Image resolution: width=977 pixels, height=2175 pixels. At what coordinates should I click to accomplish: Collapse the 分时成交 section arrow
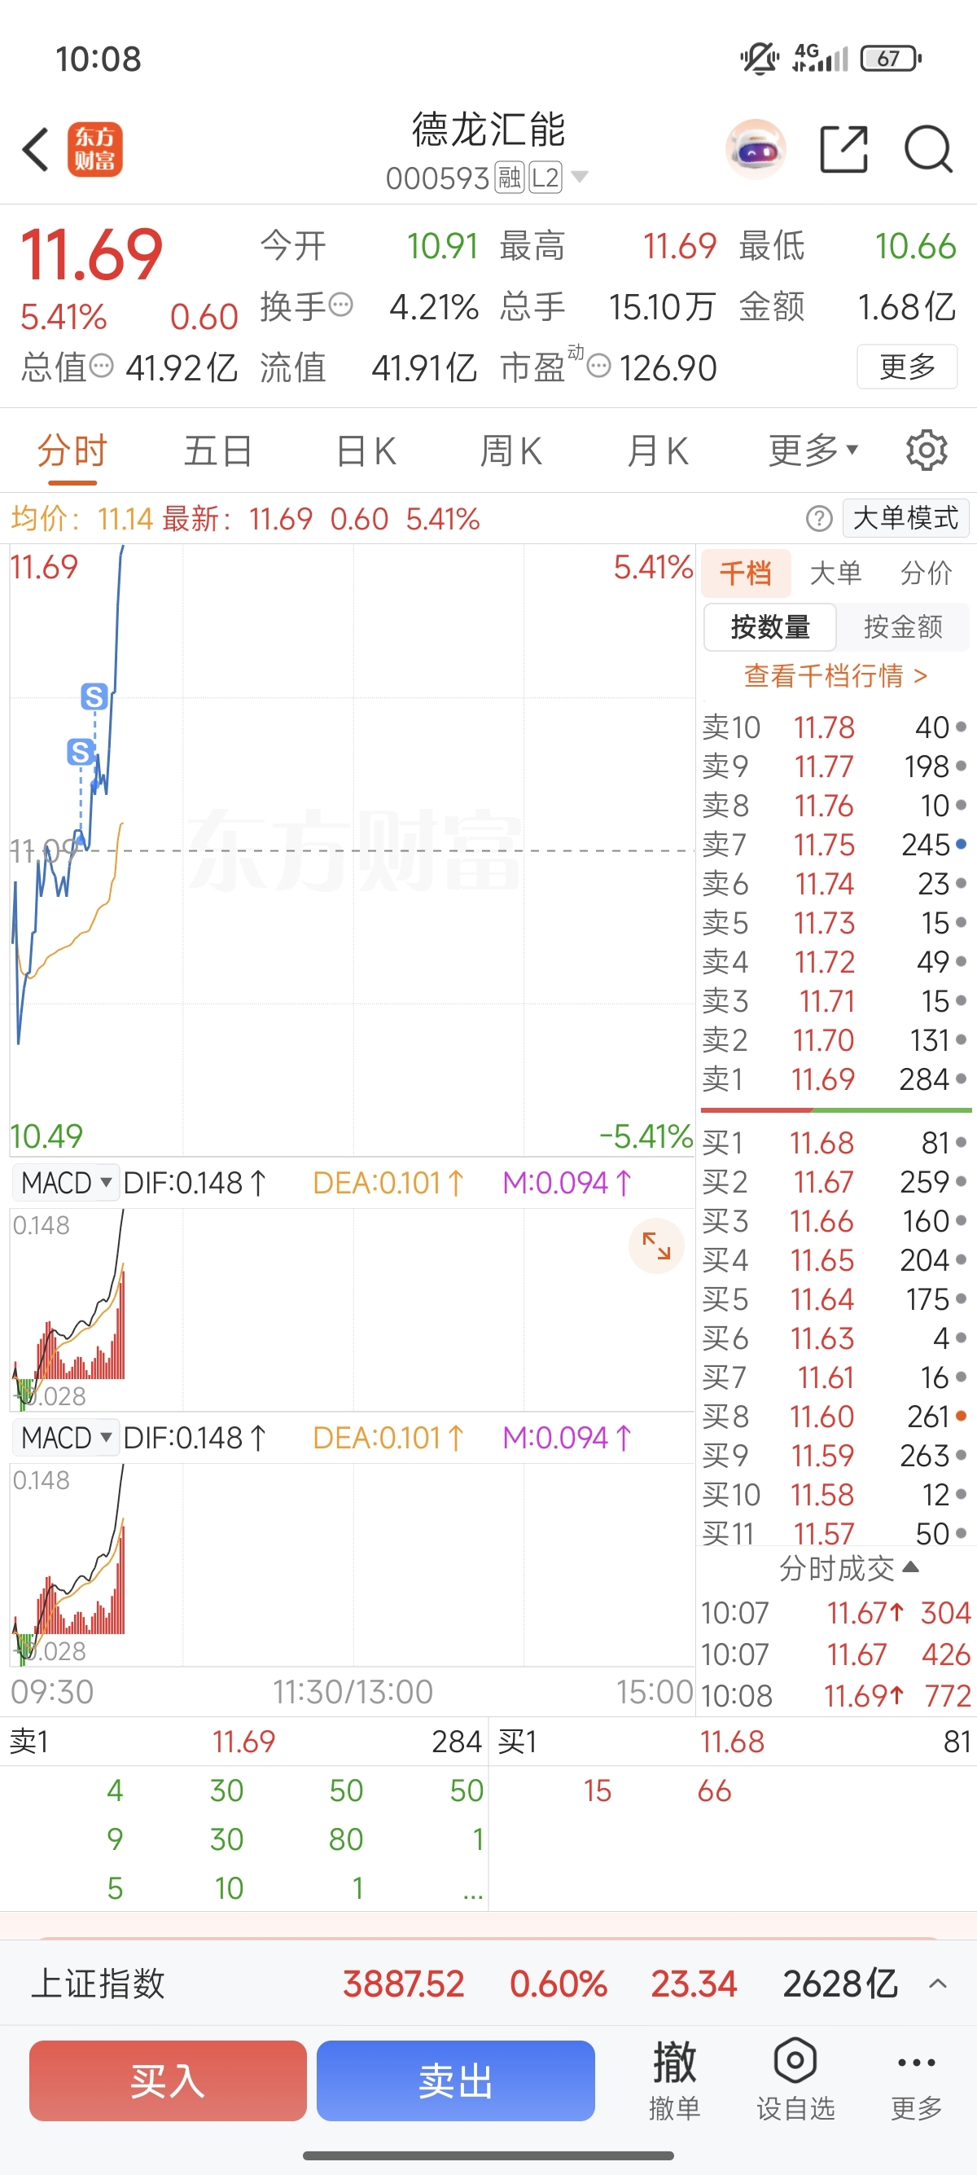910,1568
